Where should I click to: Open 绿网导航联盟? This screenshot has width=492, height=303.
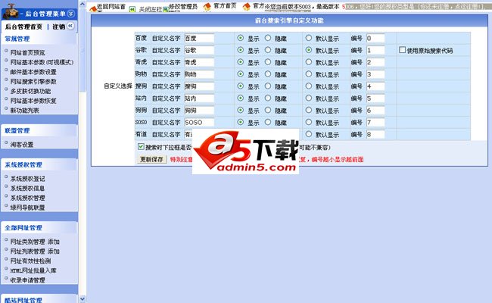tap(27, 208)
